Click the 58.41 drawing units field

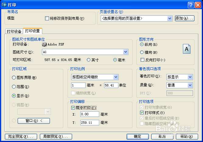click(111, 85)
